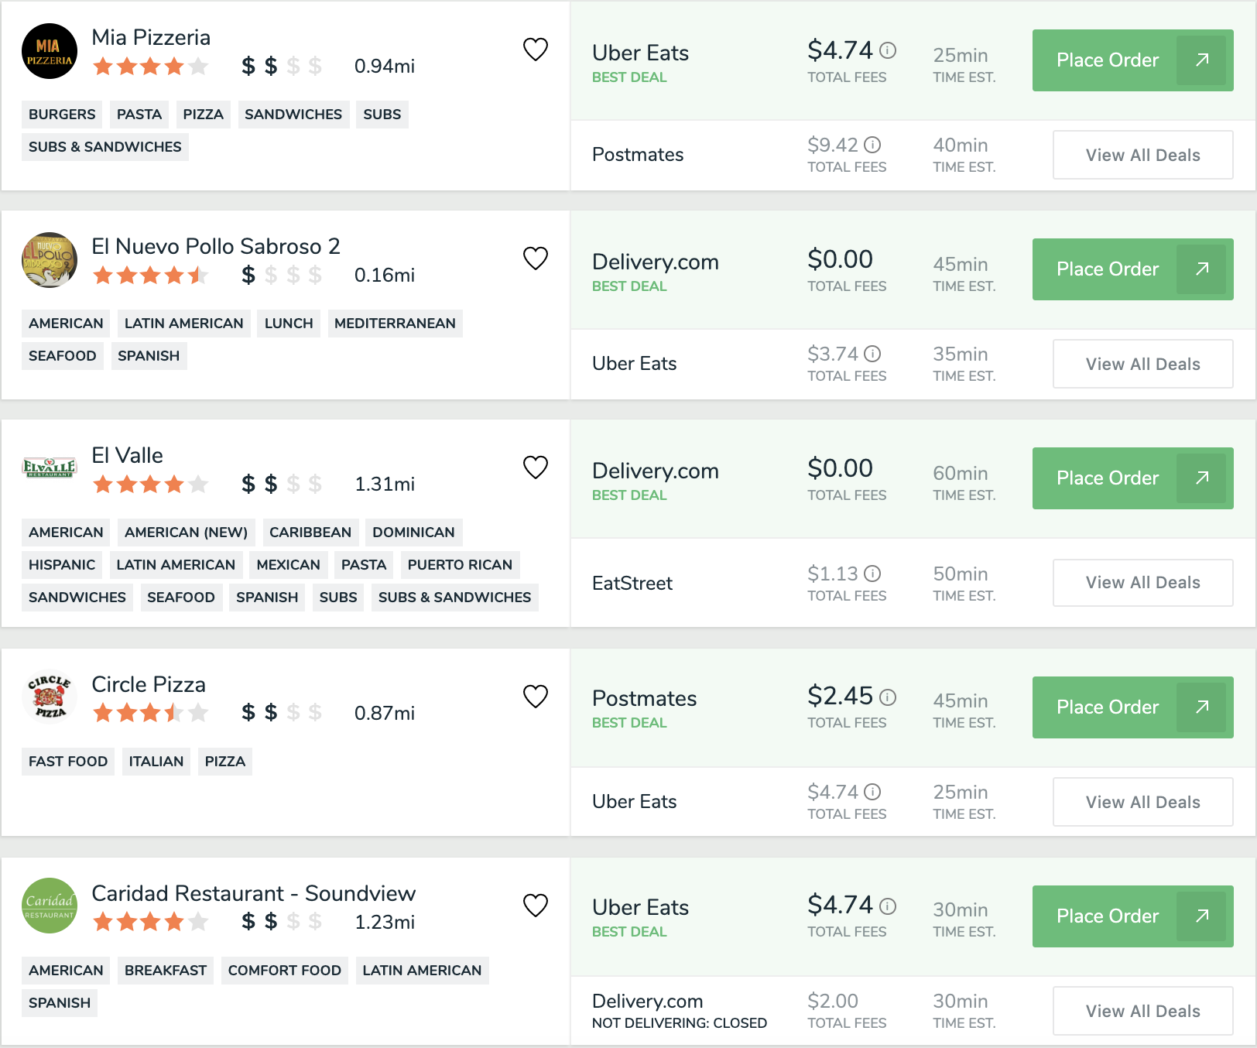Click the $2.00 Delivery.com total fees
Viewport: 1257px width, 1048px height.
833,1001
